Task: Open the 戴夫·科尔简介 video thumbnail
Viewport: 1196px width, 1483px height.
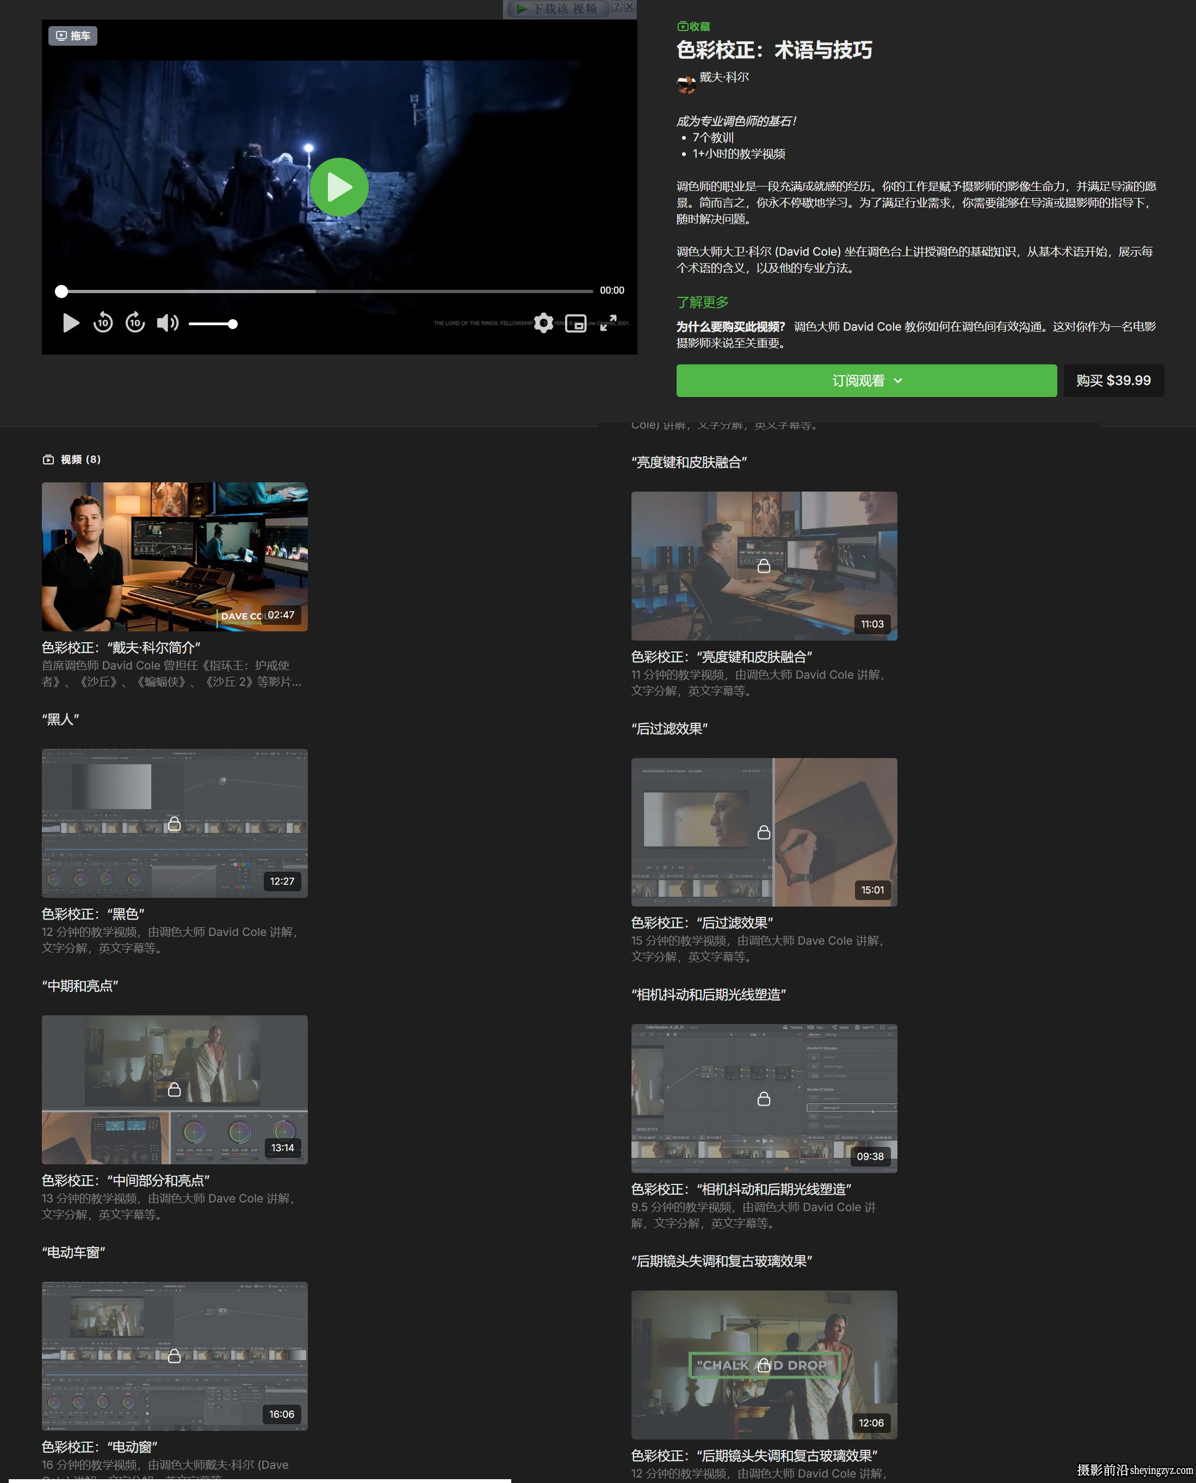Action: tap(174, 556)
